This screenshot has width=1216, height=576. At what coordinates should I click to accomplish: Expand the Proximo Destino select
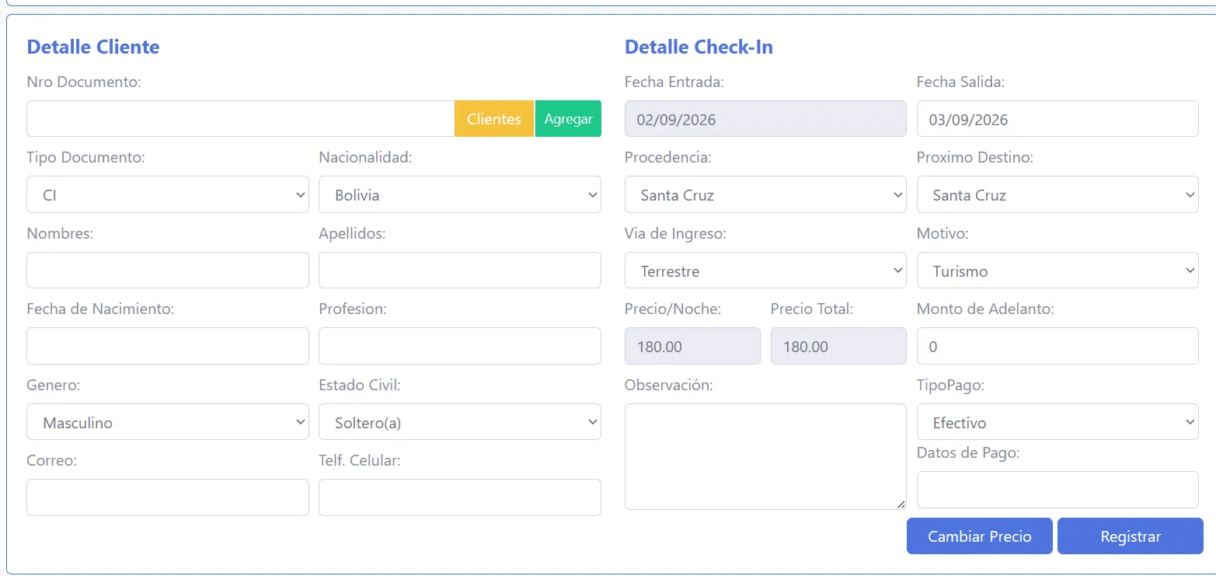click(x=1057, y=194)
